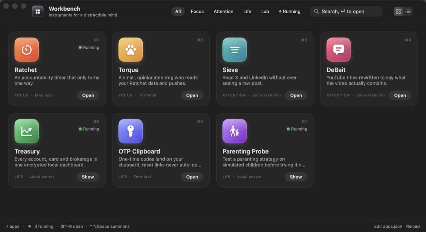Focus the search to open field
The height and width of the screenshot is (232, 426).
point(346,12)
